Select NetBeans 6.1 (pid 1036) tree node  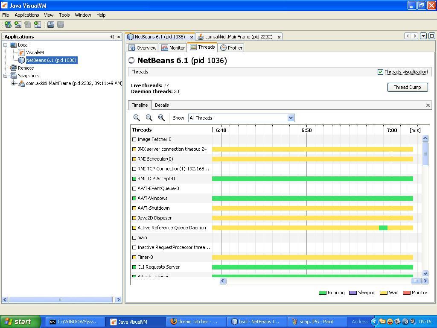[x=51, y=60]
